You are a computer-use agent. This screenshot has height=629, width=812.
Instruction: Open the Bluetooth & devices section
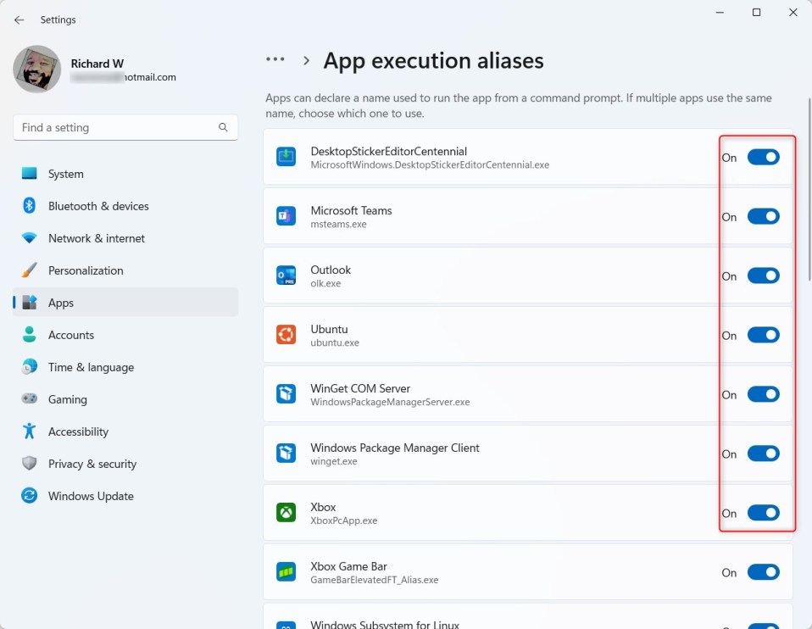(x=98, y=206)
